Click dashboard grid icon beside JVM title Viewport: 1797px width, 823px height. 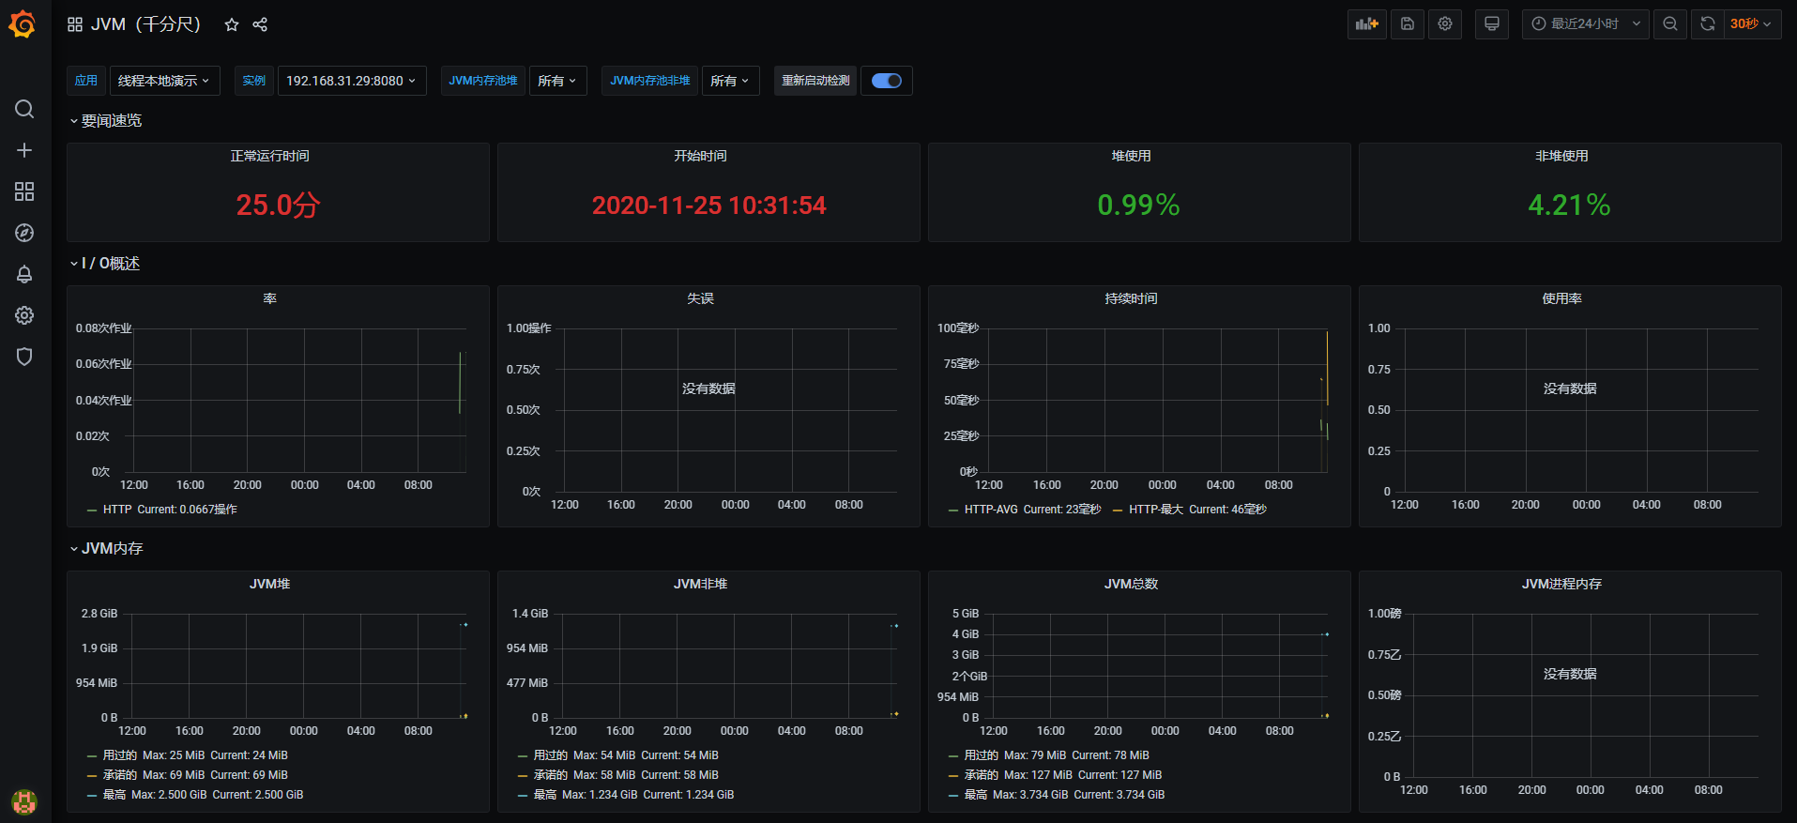point(75,24)
